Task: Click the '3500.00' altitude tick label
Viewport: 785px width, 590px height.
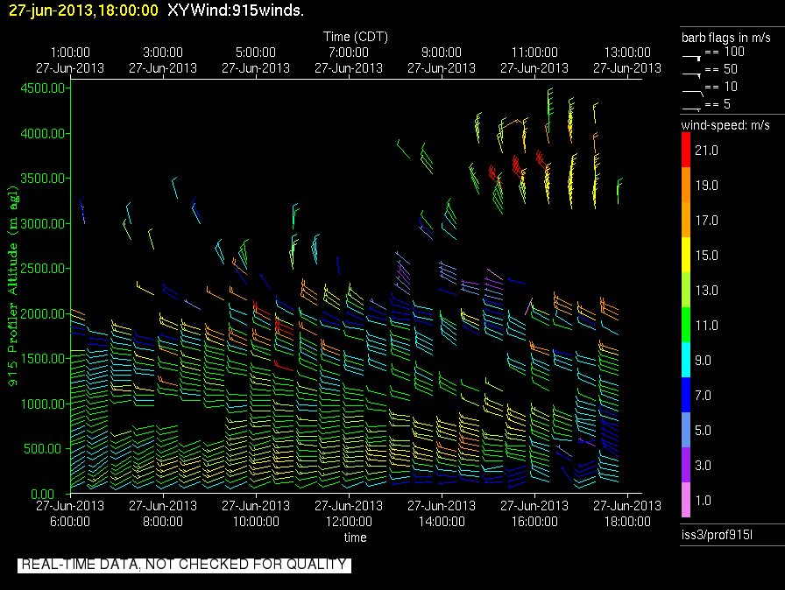Action: tap(43, 179)
